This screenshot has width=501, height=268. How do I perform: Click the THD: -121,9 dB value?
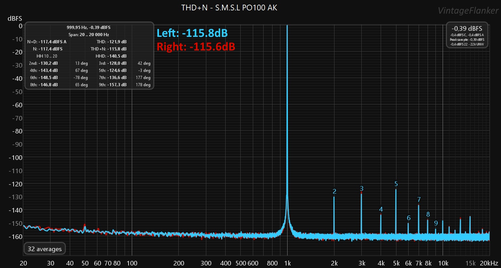pyautogui.click(x=111, y=42)
